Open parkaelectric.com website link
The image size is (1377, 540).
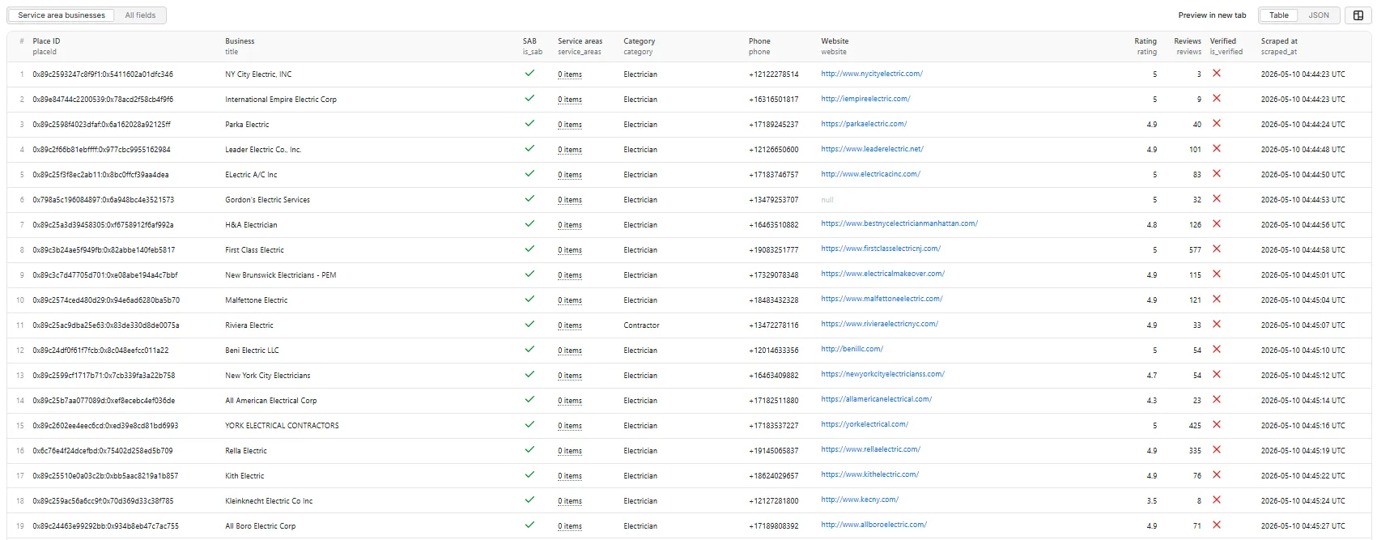864,124
